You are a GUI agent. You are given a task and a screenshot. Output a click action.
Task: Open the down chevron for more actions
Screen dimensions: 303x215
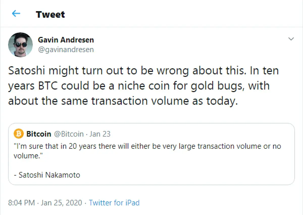coord(291,39)
